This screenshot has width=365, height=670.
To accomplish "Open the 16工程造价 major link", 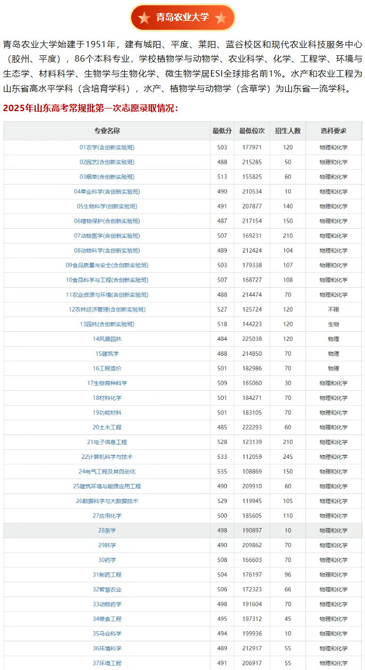I will click(x=107, y=368).
